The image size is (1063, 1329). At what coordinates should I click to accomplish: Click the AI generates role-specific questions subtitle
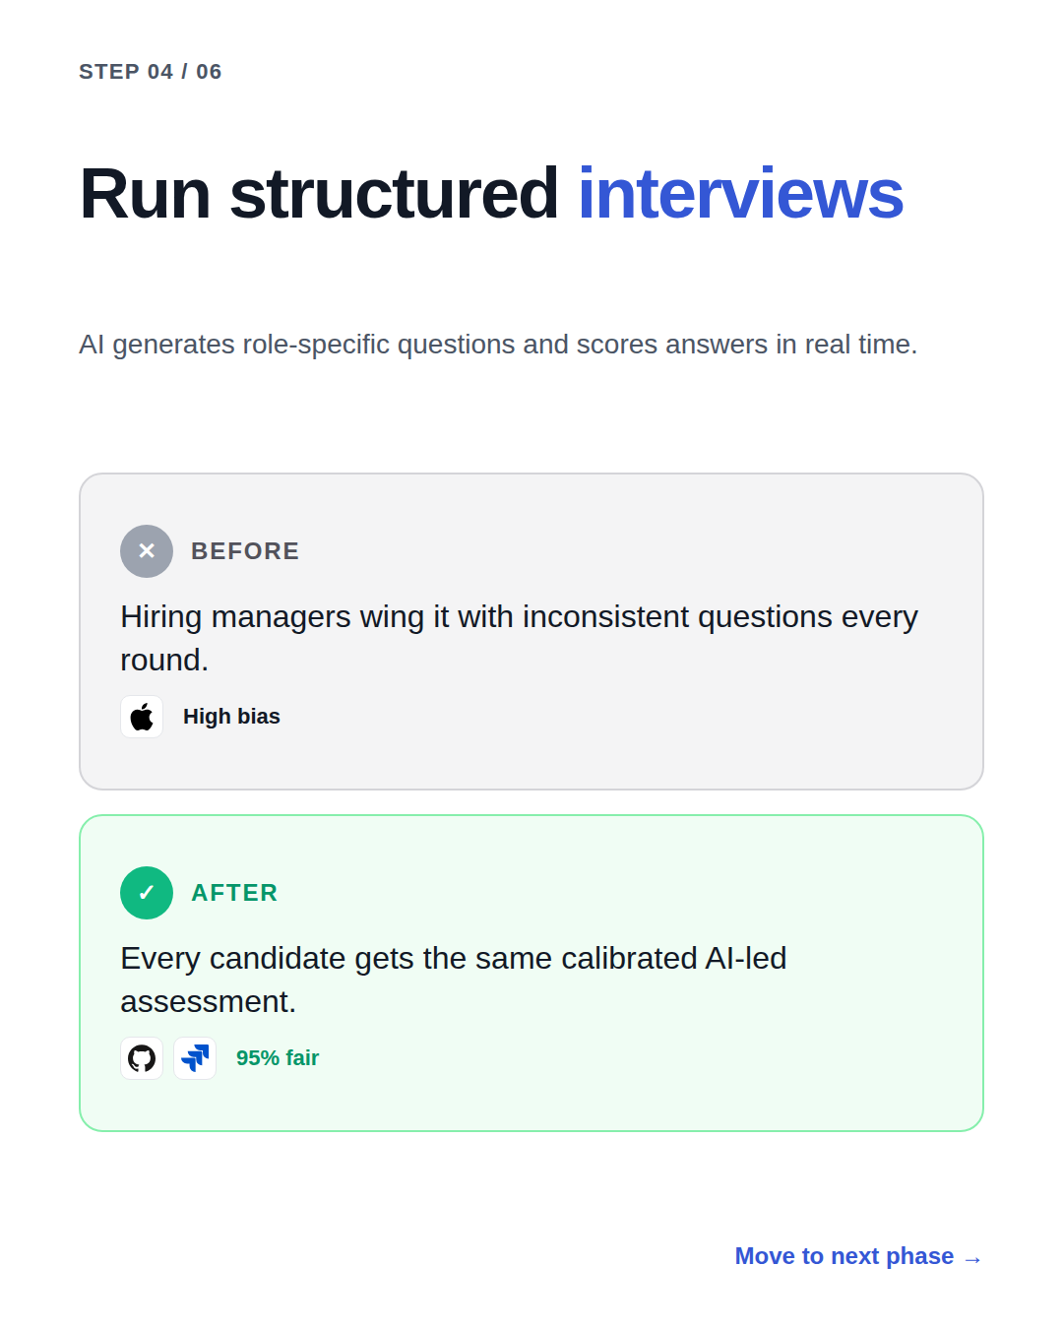pos(498,345)
